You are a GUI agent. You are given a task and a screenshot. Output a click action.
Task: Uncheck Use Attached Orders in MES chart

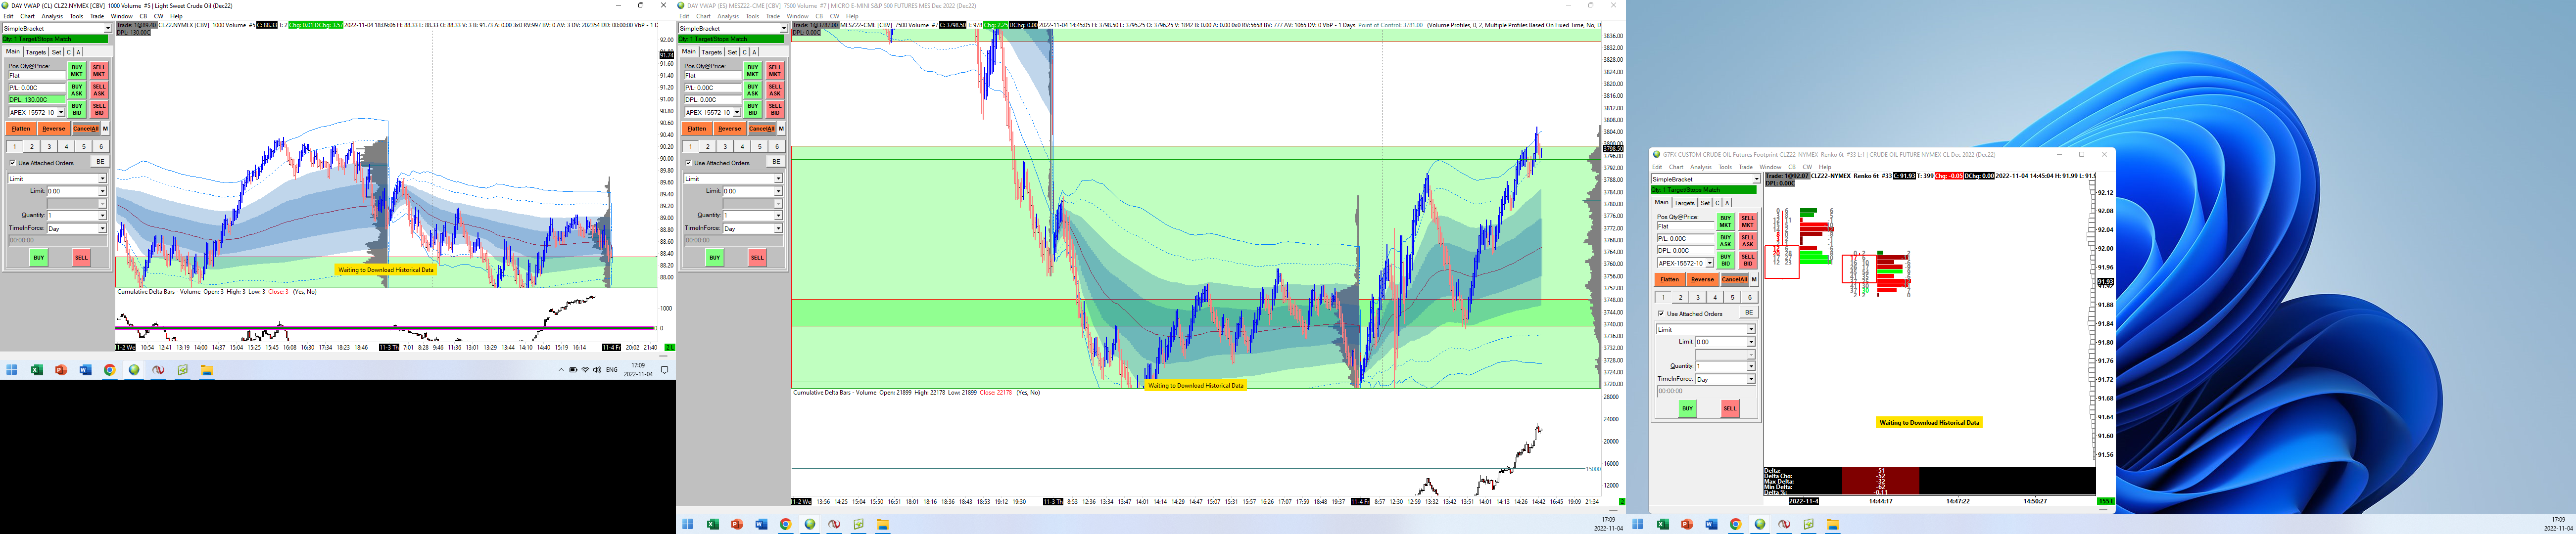pyautogui.click(x=689, y=162)
